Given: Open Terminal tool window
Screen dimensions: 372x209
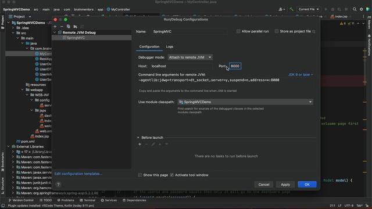Looking at the screenshot, I should [88, 200].
